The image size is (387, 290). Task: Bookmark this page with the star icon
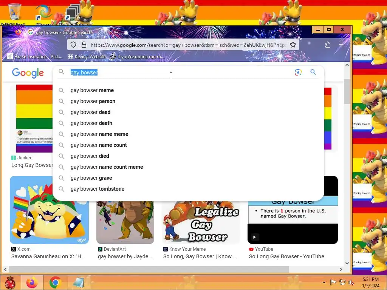click(293, 45)
